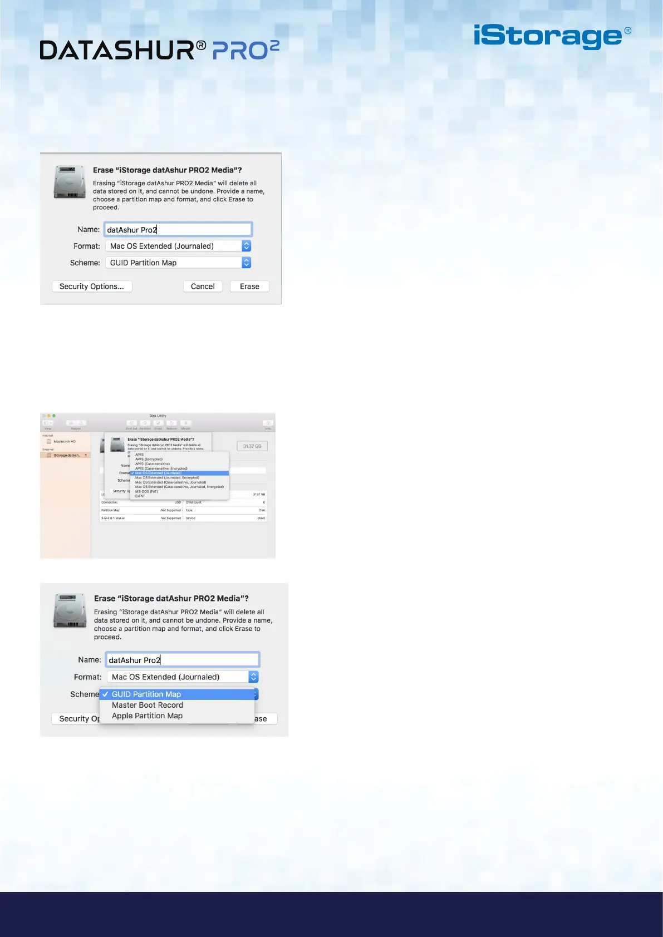Select checked GUID Partition Map in open Scheme list
Screen dimensions: 663x937
[177, 694]
